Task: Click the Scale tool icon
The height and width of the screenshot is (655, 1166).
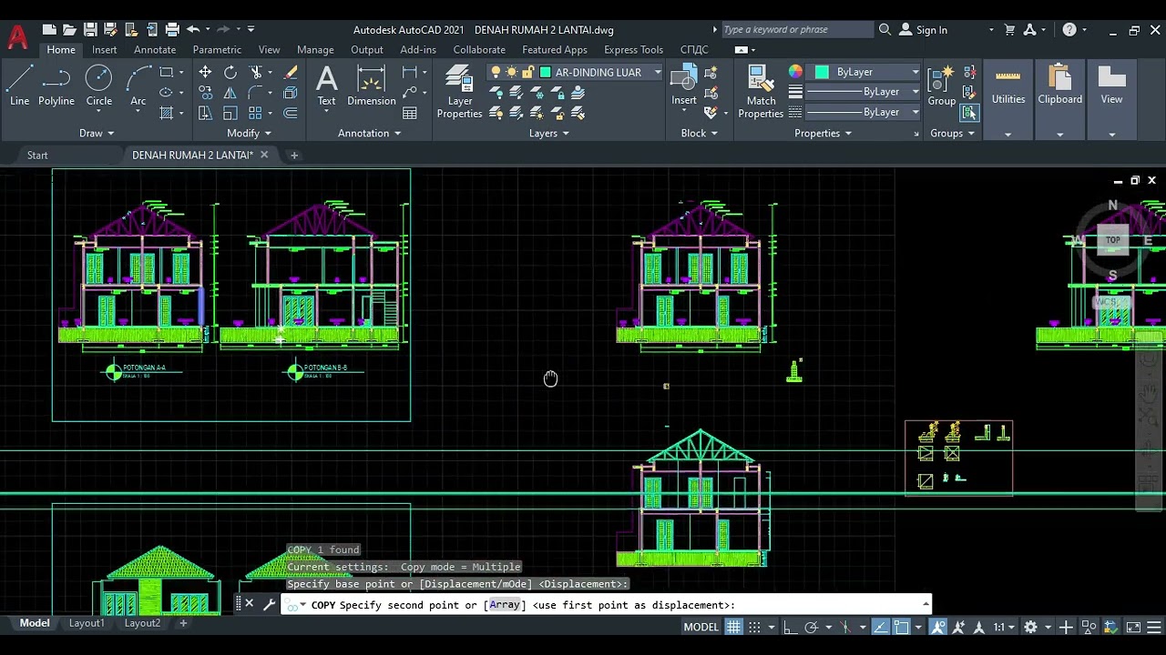Action: point(230,113)
